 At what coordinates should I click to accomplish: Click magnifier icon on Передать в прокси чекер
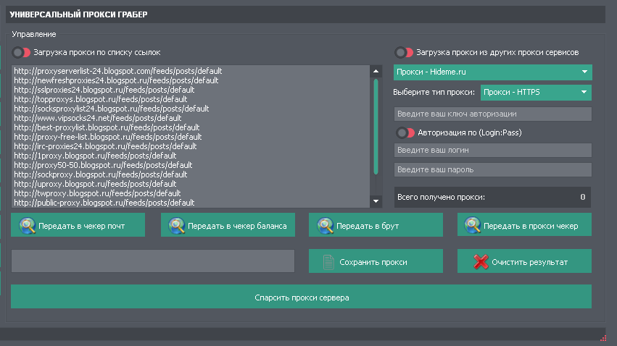pyautogui.click(x=473, y=226)
